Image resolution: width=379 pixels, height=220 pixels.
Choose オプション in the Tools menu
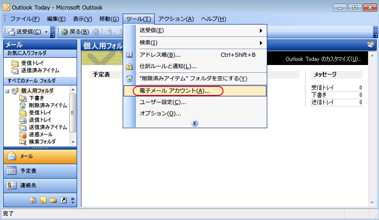pyautogui.click(x=160, y=113)
